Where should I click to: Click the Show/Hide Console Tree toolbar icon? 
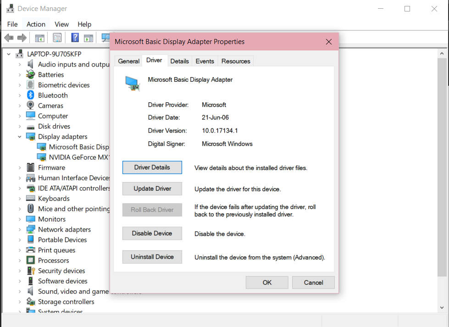point(39,38)
